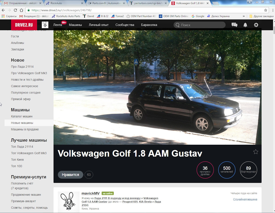This screenshot has height=213, width=275.
Task: Close the pai.turboii.com tab
Action: pos(166,3)
